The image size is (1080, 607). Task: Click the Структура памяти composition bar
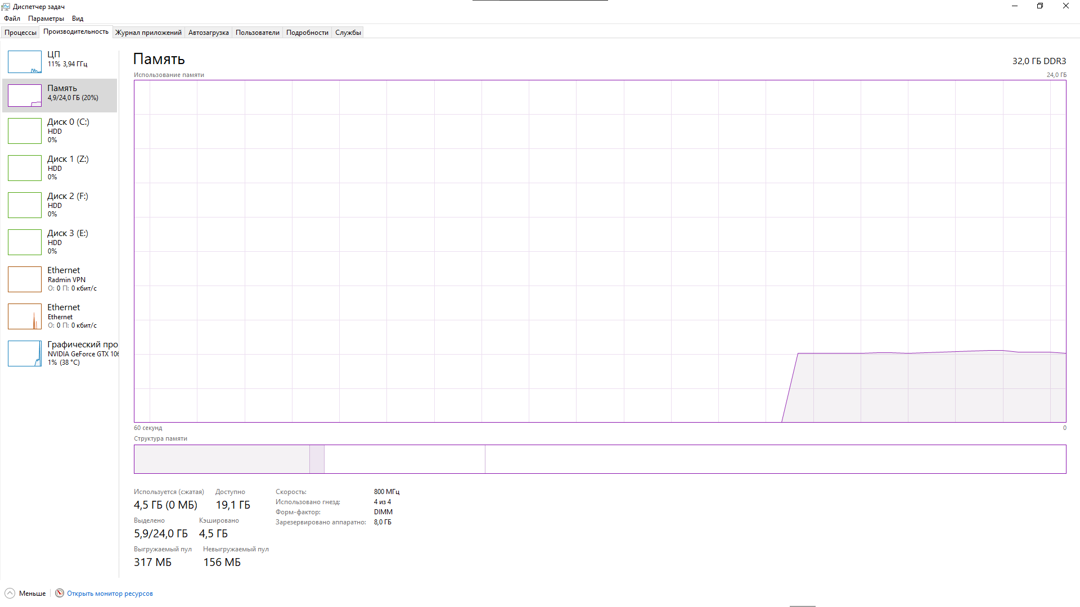coord(600,459)
